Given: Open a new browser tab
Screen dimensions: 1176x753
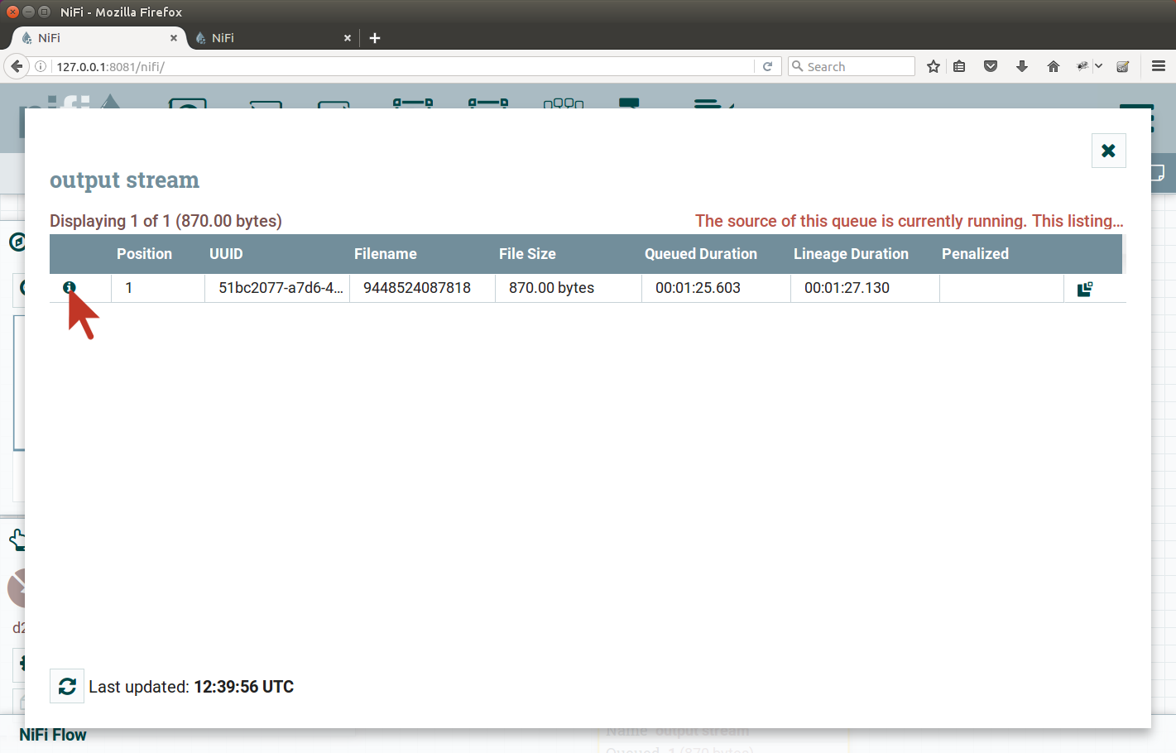Looking at the screenshot, I should point(375,38).
